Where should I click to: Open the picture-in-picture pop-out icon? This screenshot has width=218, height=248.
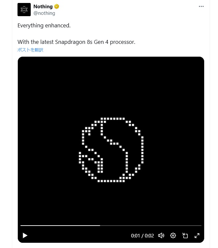[x=185, y=235]
